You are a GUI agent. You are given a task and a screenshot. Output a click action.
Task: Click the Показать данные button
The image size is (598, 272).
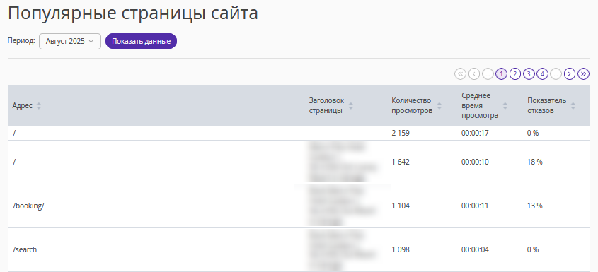[x=141, y=41]
